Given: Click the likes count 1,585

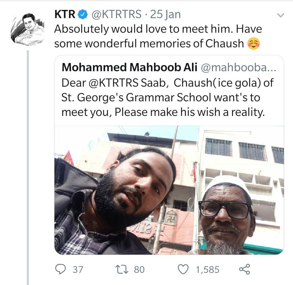Looking at the screenshot, I should (208, 270).
